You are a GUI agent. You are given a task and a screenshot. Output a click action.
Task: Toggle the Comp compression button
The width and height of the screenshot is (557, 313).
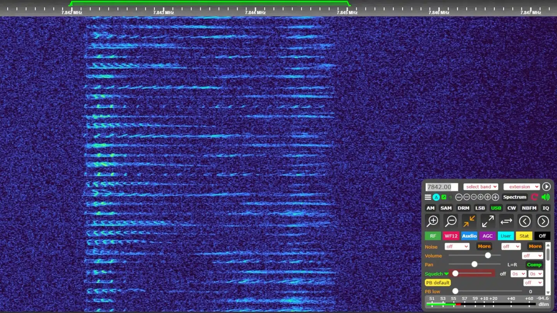point(534,265)
